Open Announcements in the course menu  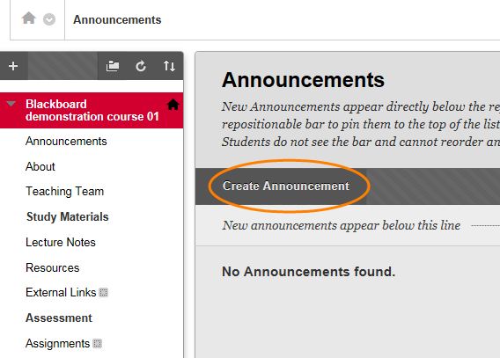(66, 141)
